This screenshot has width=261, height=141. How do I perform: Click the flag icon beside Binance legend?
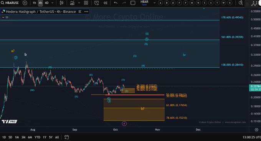point(80,12)
